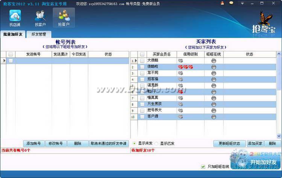This screenshot has width=282, height=178.
Task: Sort by 发送累计 column header
Action: pyautogui.click(x=61, y=54)
